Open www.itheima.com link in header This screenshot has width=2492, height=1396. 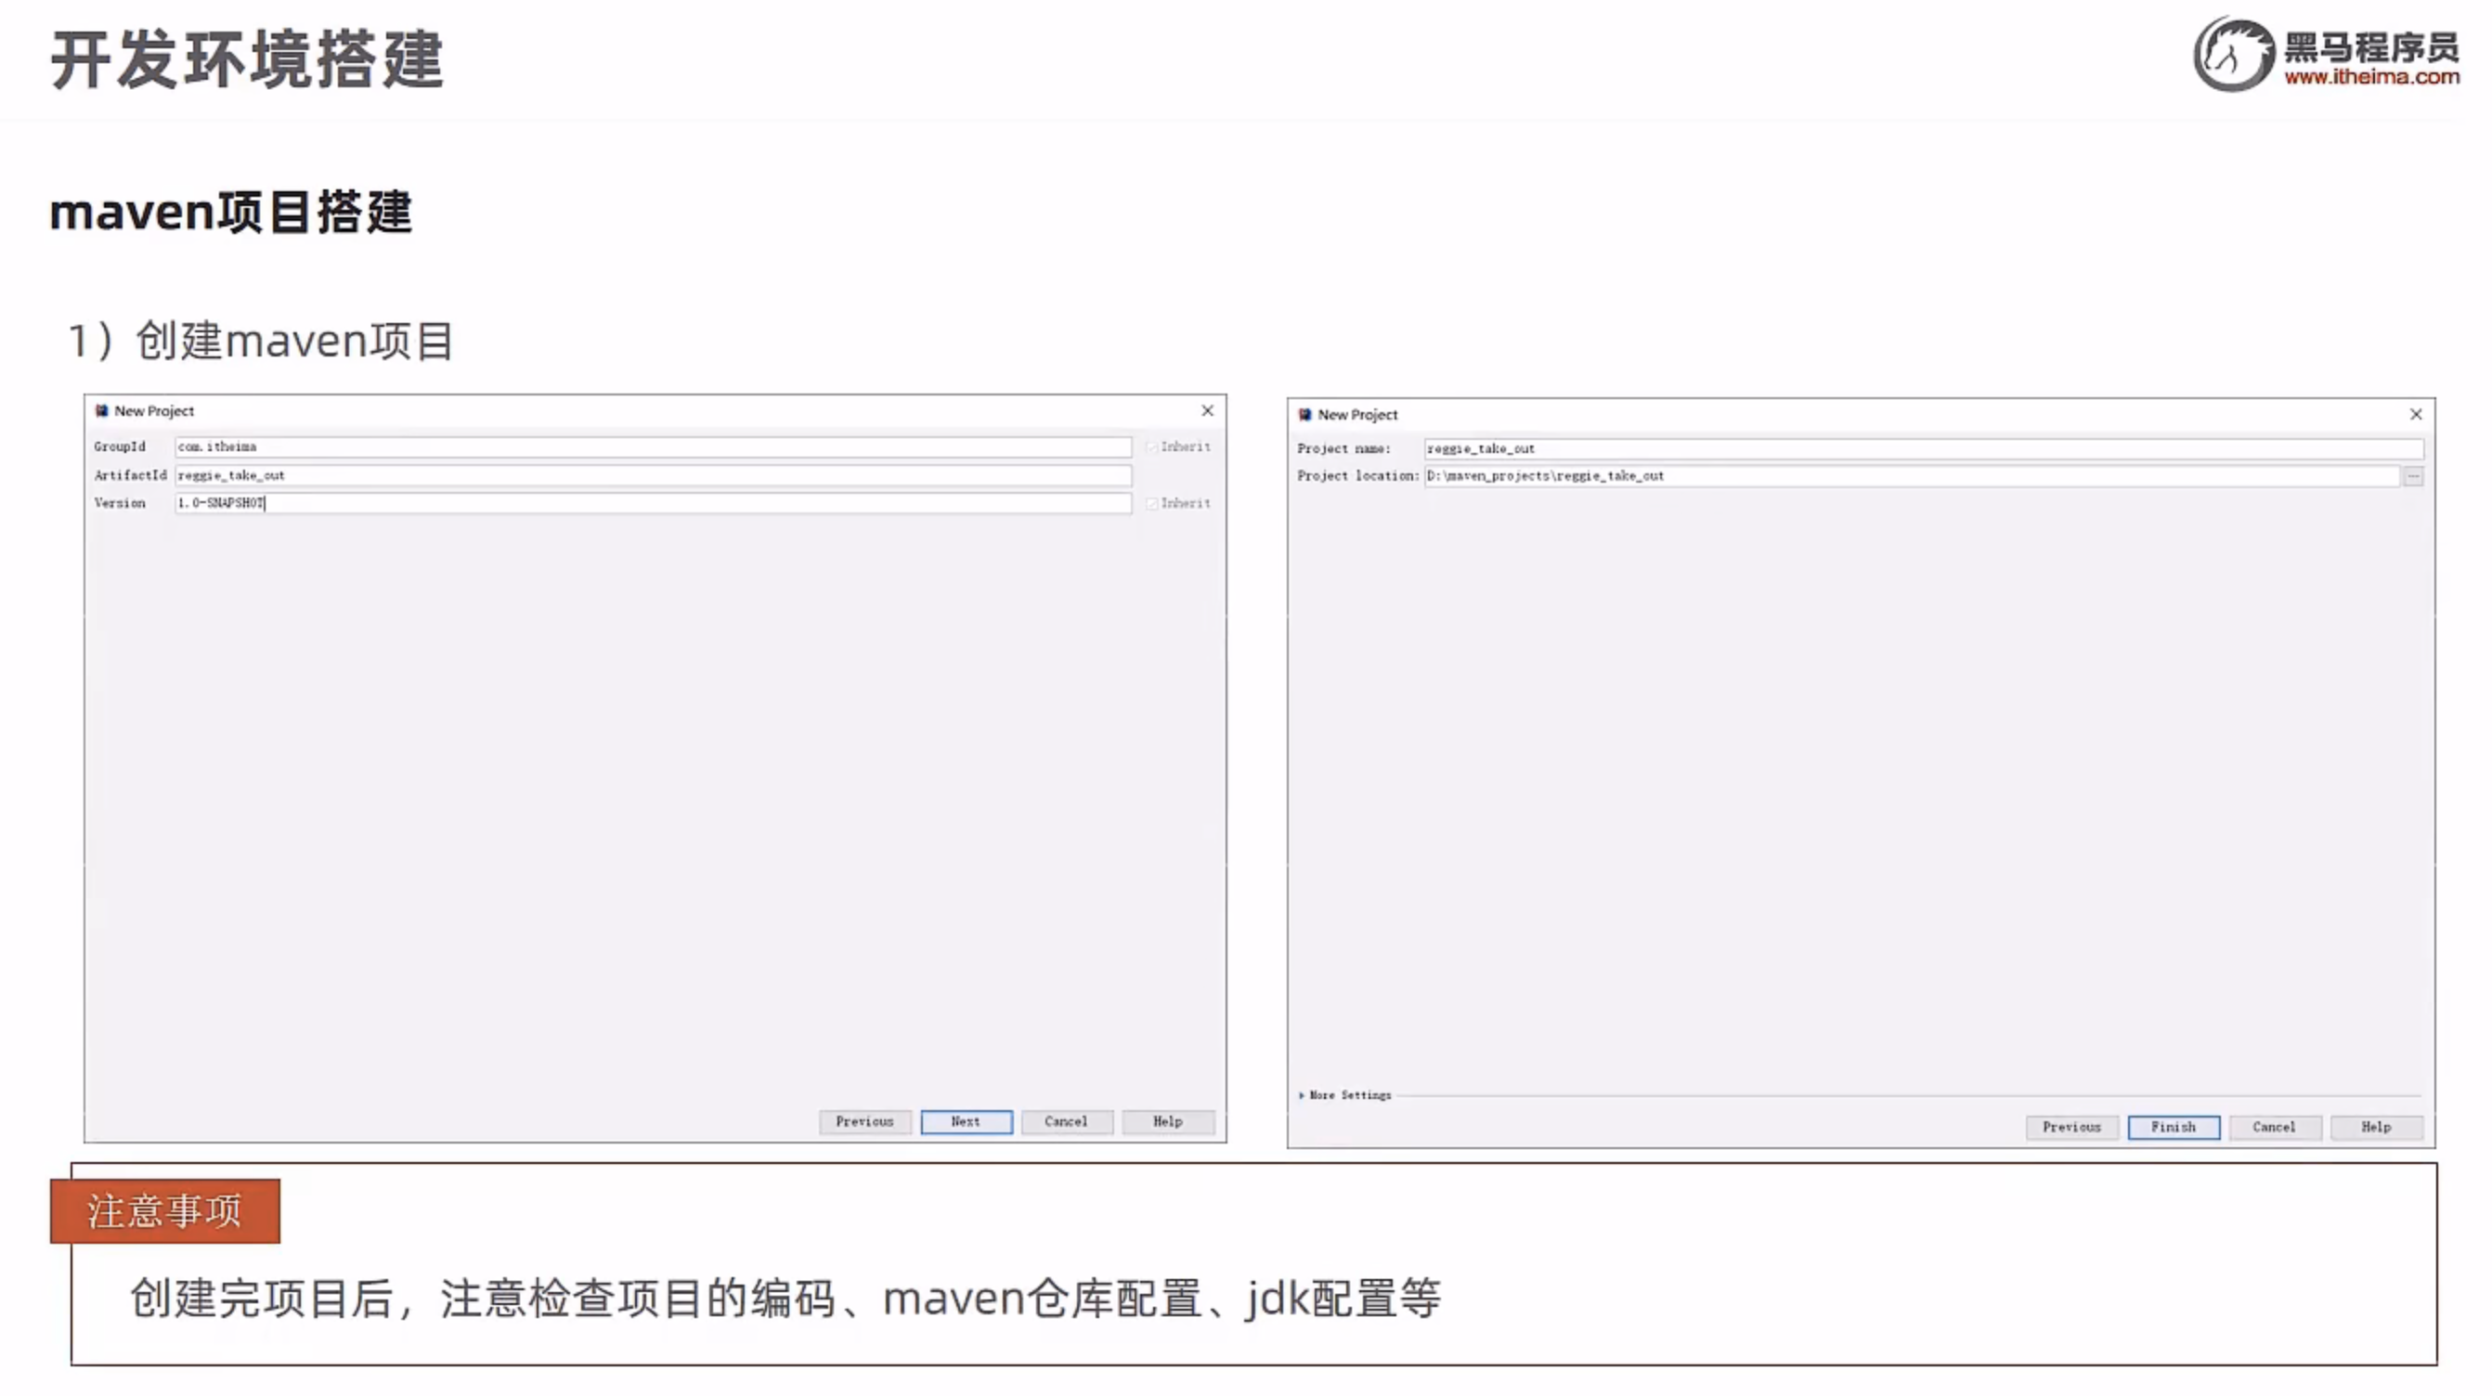tap(2371, 77)
